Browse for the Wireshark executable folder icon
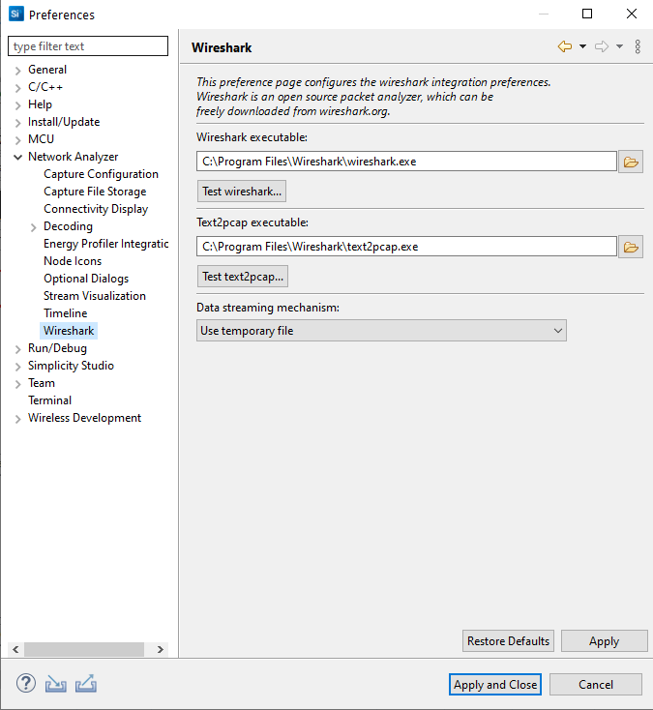Image resolution: width=653 pixels, height=710 pixels. tap(631, 162)
